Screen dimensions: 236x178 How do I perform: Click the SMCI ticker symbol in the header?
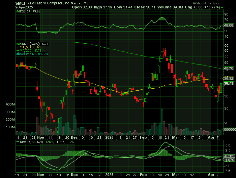click(x=21, y=3)
